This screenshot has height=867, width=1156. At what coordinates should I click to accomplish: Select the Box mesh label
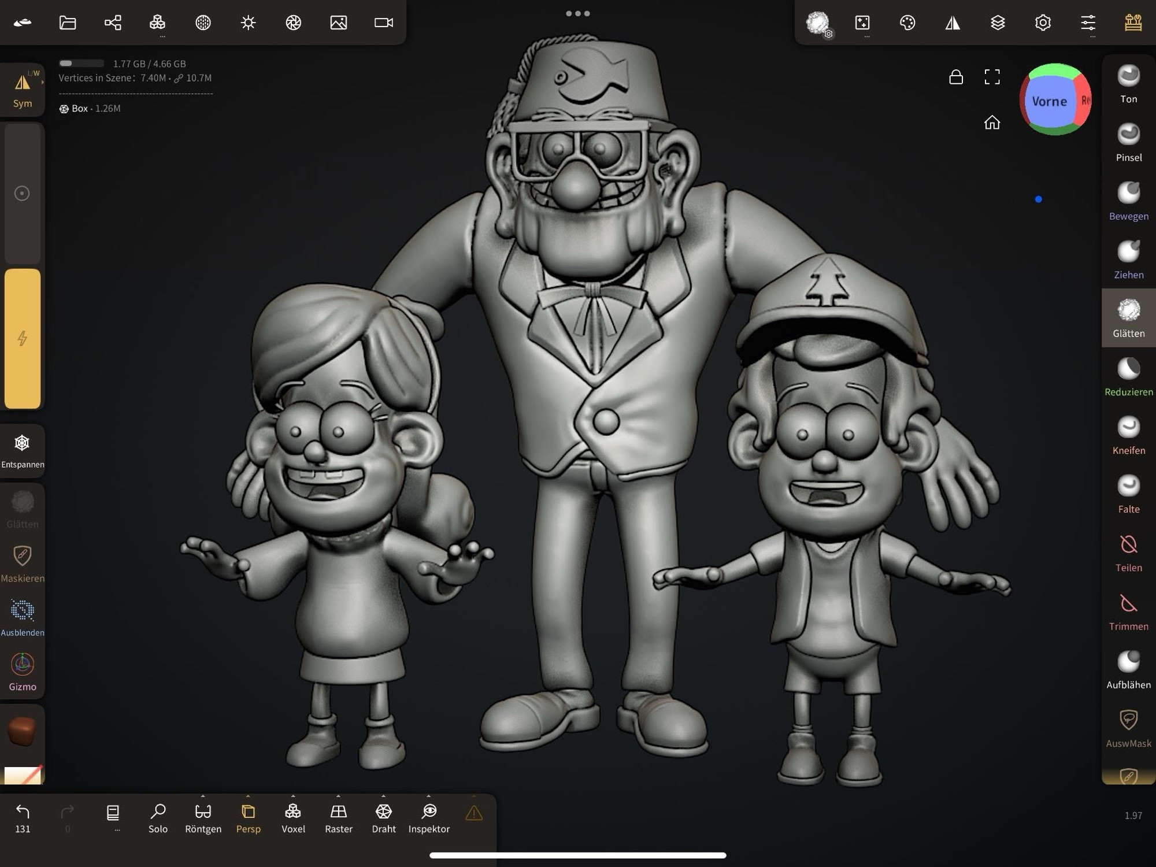tap(90, 109)
